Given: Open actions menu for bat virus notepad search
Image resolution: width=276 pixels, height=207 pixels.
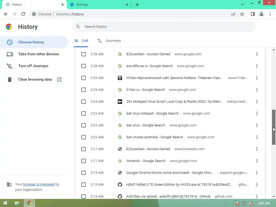Looking at the screenshot, I should click(257, 113).
